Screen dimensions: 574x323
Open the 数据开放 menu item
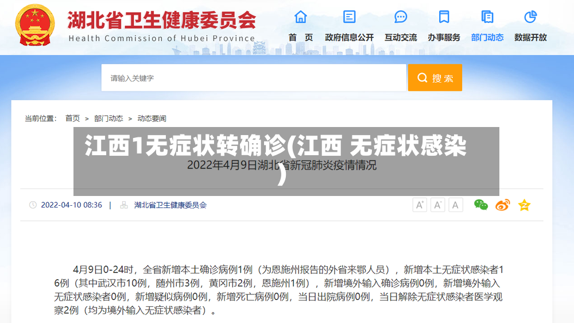coord(530,37)
